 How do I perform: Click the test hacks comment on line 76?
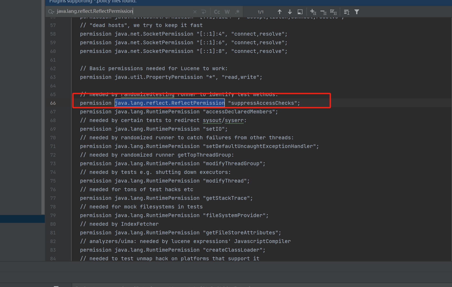tap(137, 190)
